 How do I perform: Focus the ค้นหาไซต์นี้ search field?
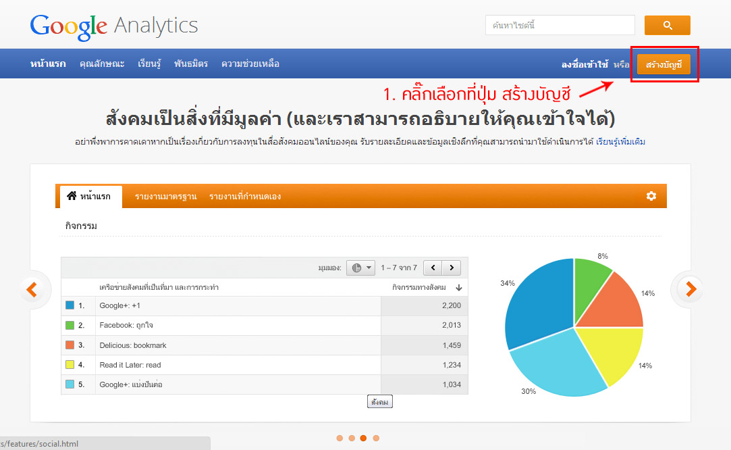[560, 25]
